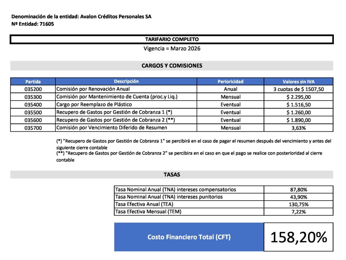Screen dimensions: 346x260
Task: Select the 7,22% TEM value cell
Action: pyautogui.click(x=298, y=212)
